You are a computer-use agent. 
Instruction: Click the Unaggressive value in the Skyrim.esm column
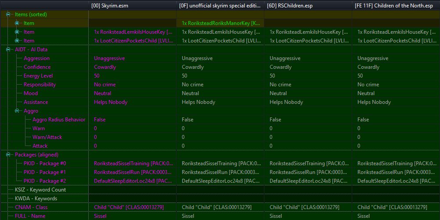click(109, 58)
